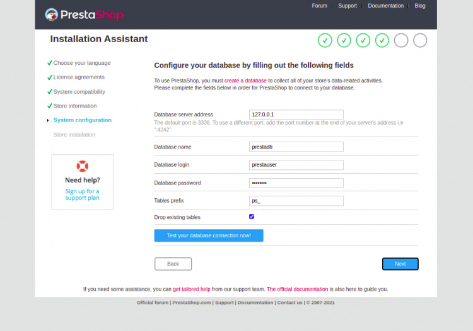Viewport: 473px width, 331px height.
Task: Select the second completed step circle
Action: (x=344, y=40)
